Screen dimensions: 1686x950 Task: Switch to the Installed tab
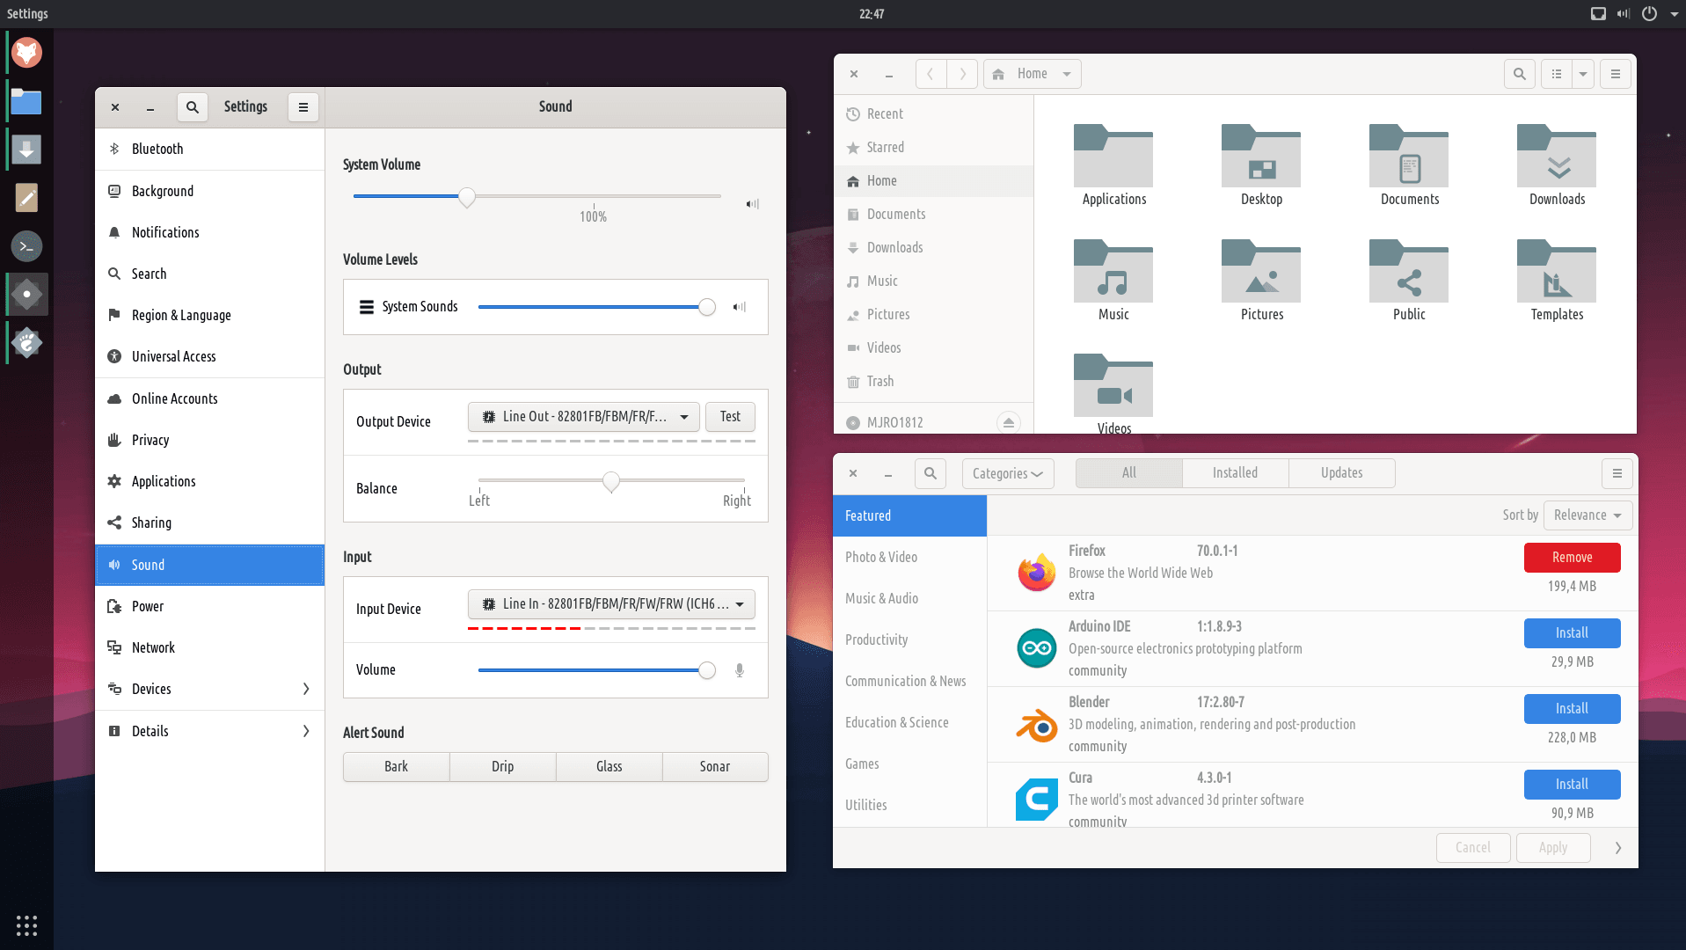[x=1235, y=473]
